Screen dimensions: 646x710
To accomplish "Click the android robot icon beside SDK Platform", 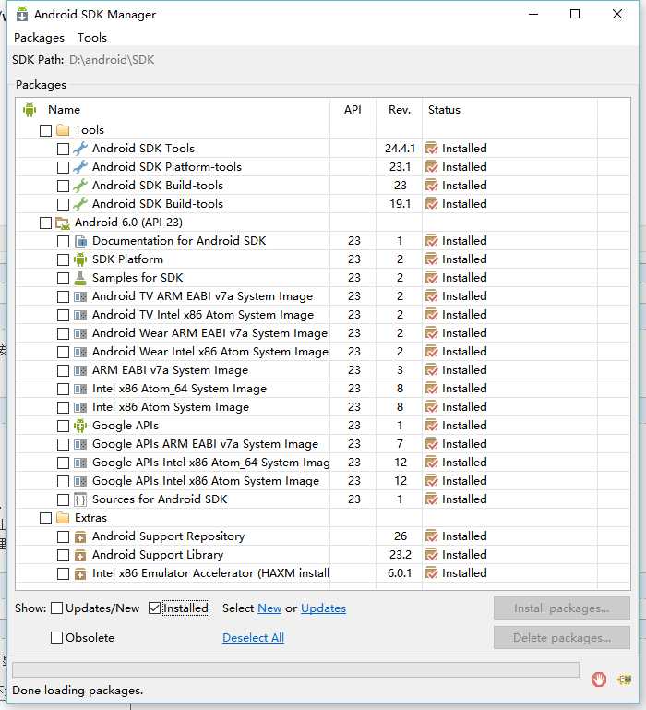I will click(x=80, y=259).
